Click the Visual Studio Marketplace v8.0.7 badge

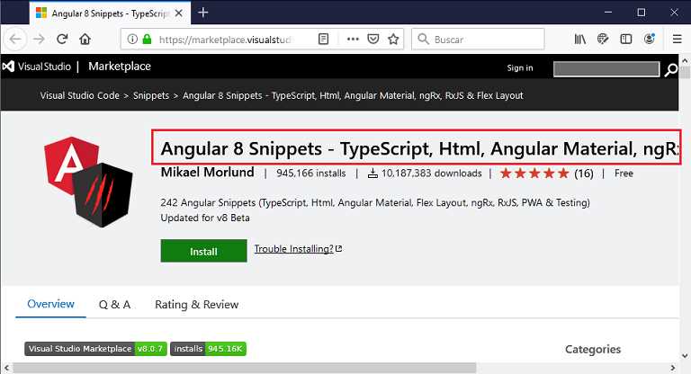(95, 349)
